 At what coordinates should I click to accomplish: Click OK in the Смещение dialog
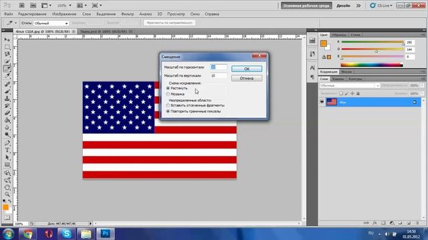point(247,69)
